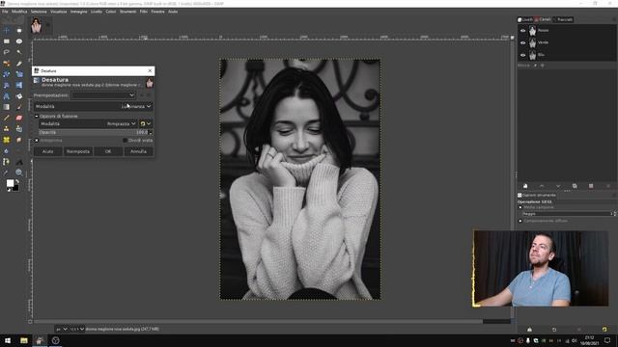Swap foreground and background colors
The height and width of the screenshot is (347, 618).
click(17, 182)
